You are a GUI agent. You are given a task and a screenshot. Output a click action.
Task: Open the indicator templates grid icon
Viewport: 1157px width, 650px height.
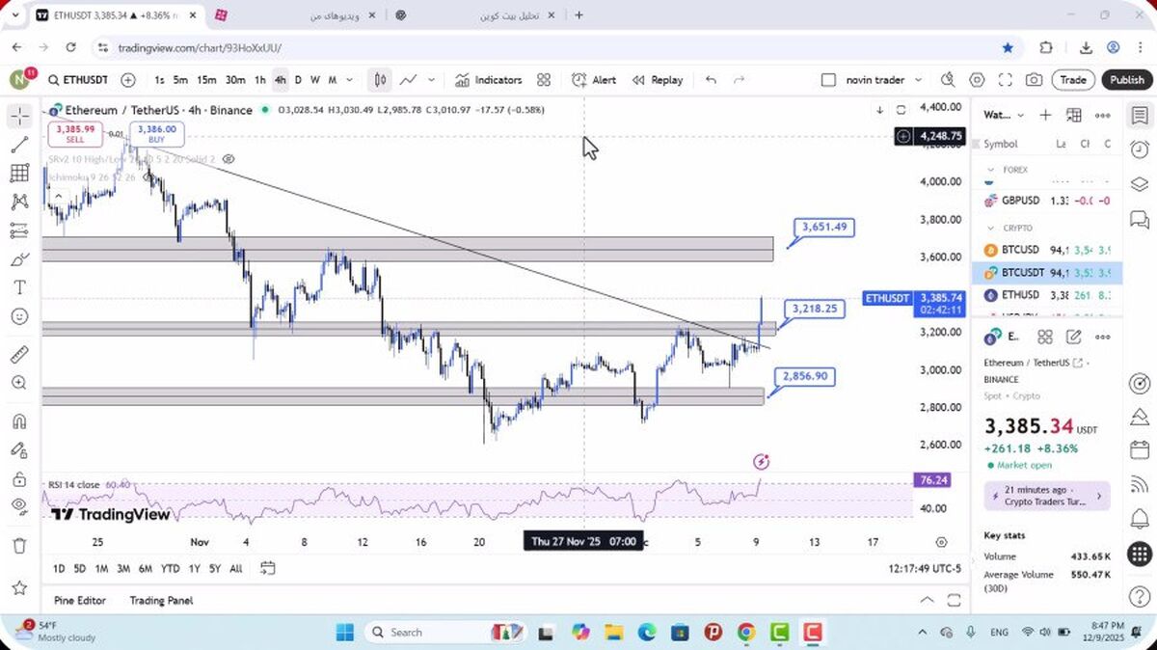(544, 80)
